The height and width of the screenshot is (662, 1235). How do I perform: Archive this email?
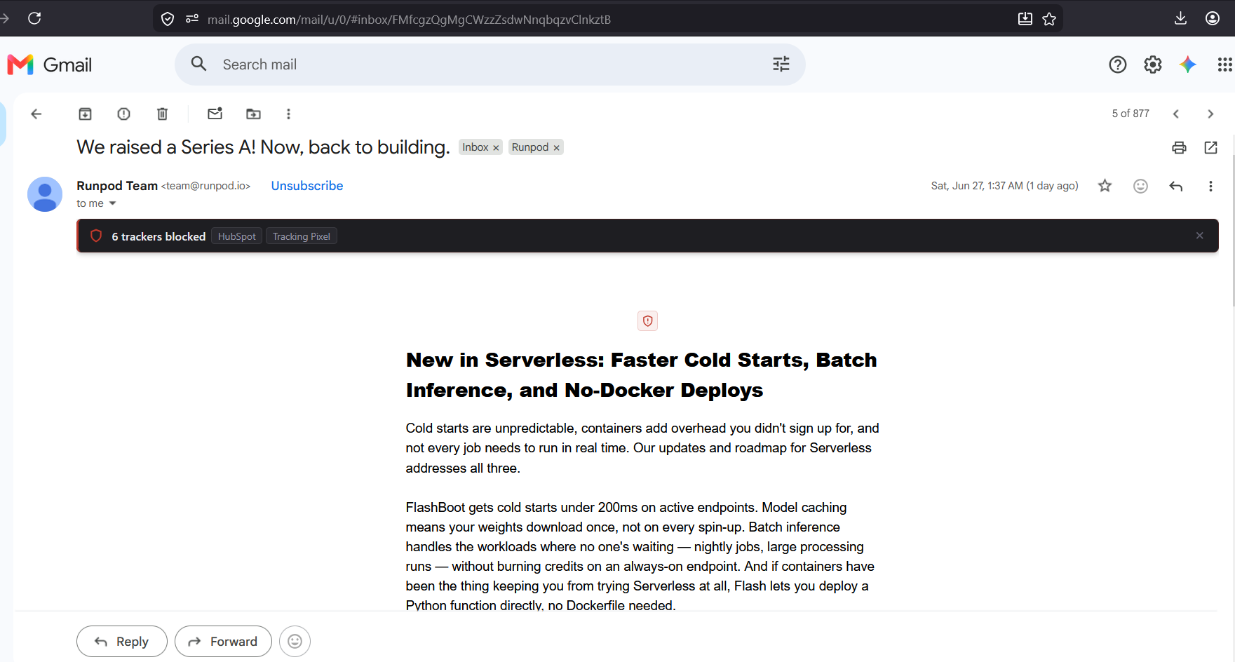85,114
